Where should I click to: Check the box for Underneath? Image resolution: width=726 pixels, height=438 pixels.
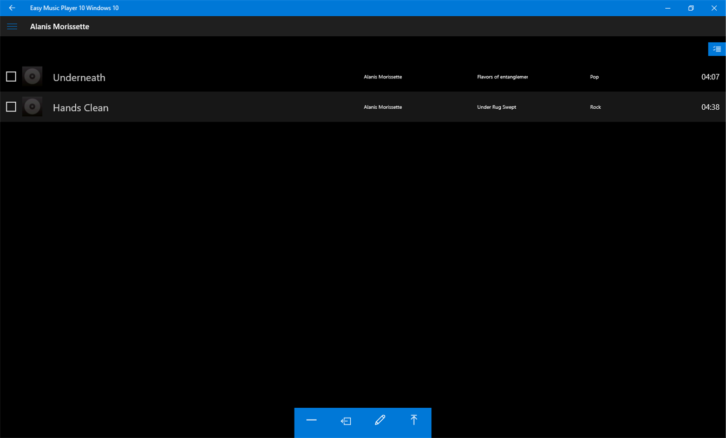tap(11, 77)
